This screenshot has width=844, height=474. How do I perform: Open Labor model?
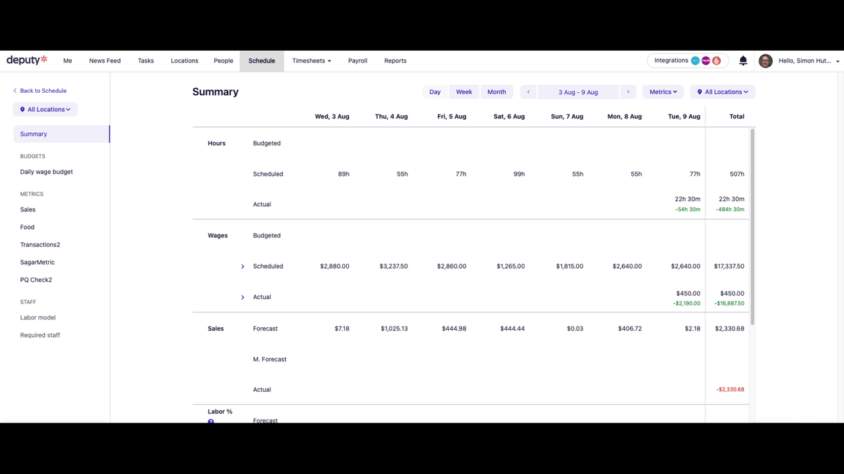coord(38,317)
